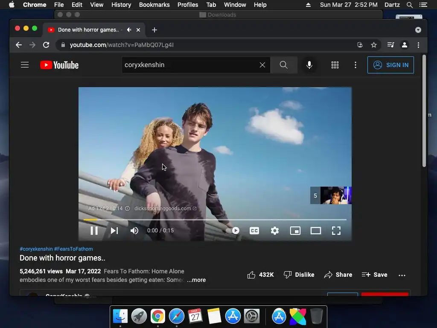Viewport: 437px width, 328px height.
Task: Go back in Chrome
Action: 19,45
